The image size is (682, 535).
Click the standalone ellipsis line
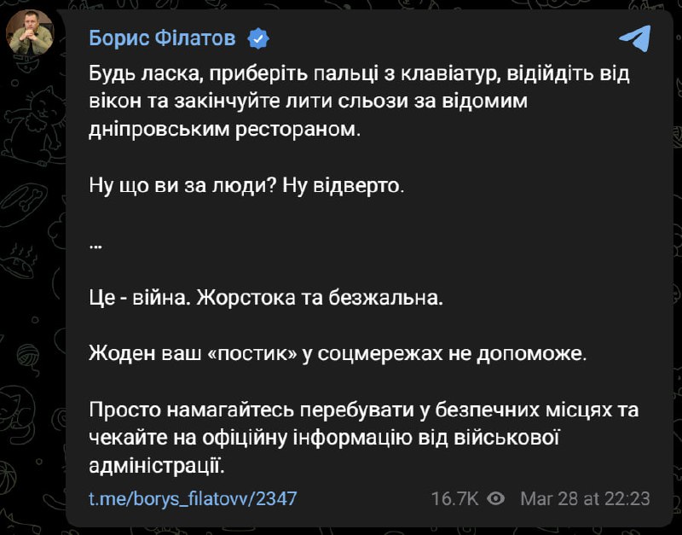pyautogui.click(x=95, y=242)
